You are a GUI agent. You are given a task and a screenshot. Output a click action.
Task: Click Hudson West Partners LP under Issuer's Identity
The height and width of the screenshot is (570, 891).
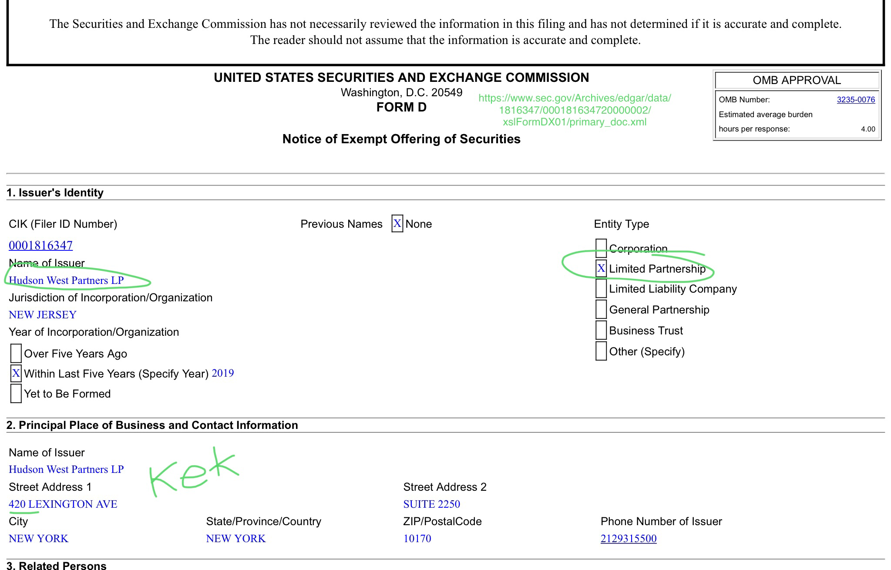click(x=66, y=280)
